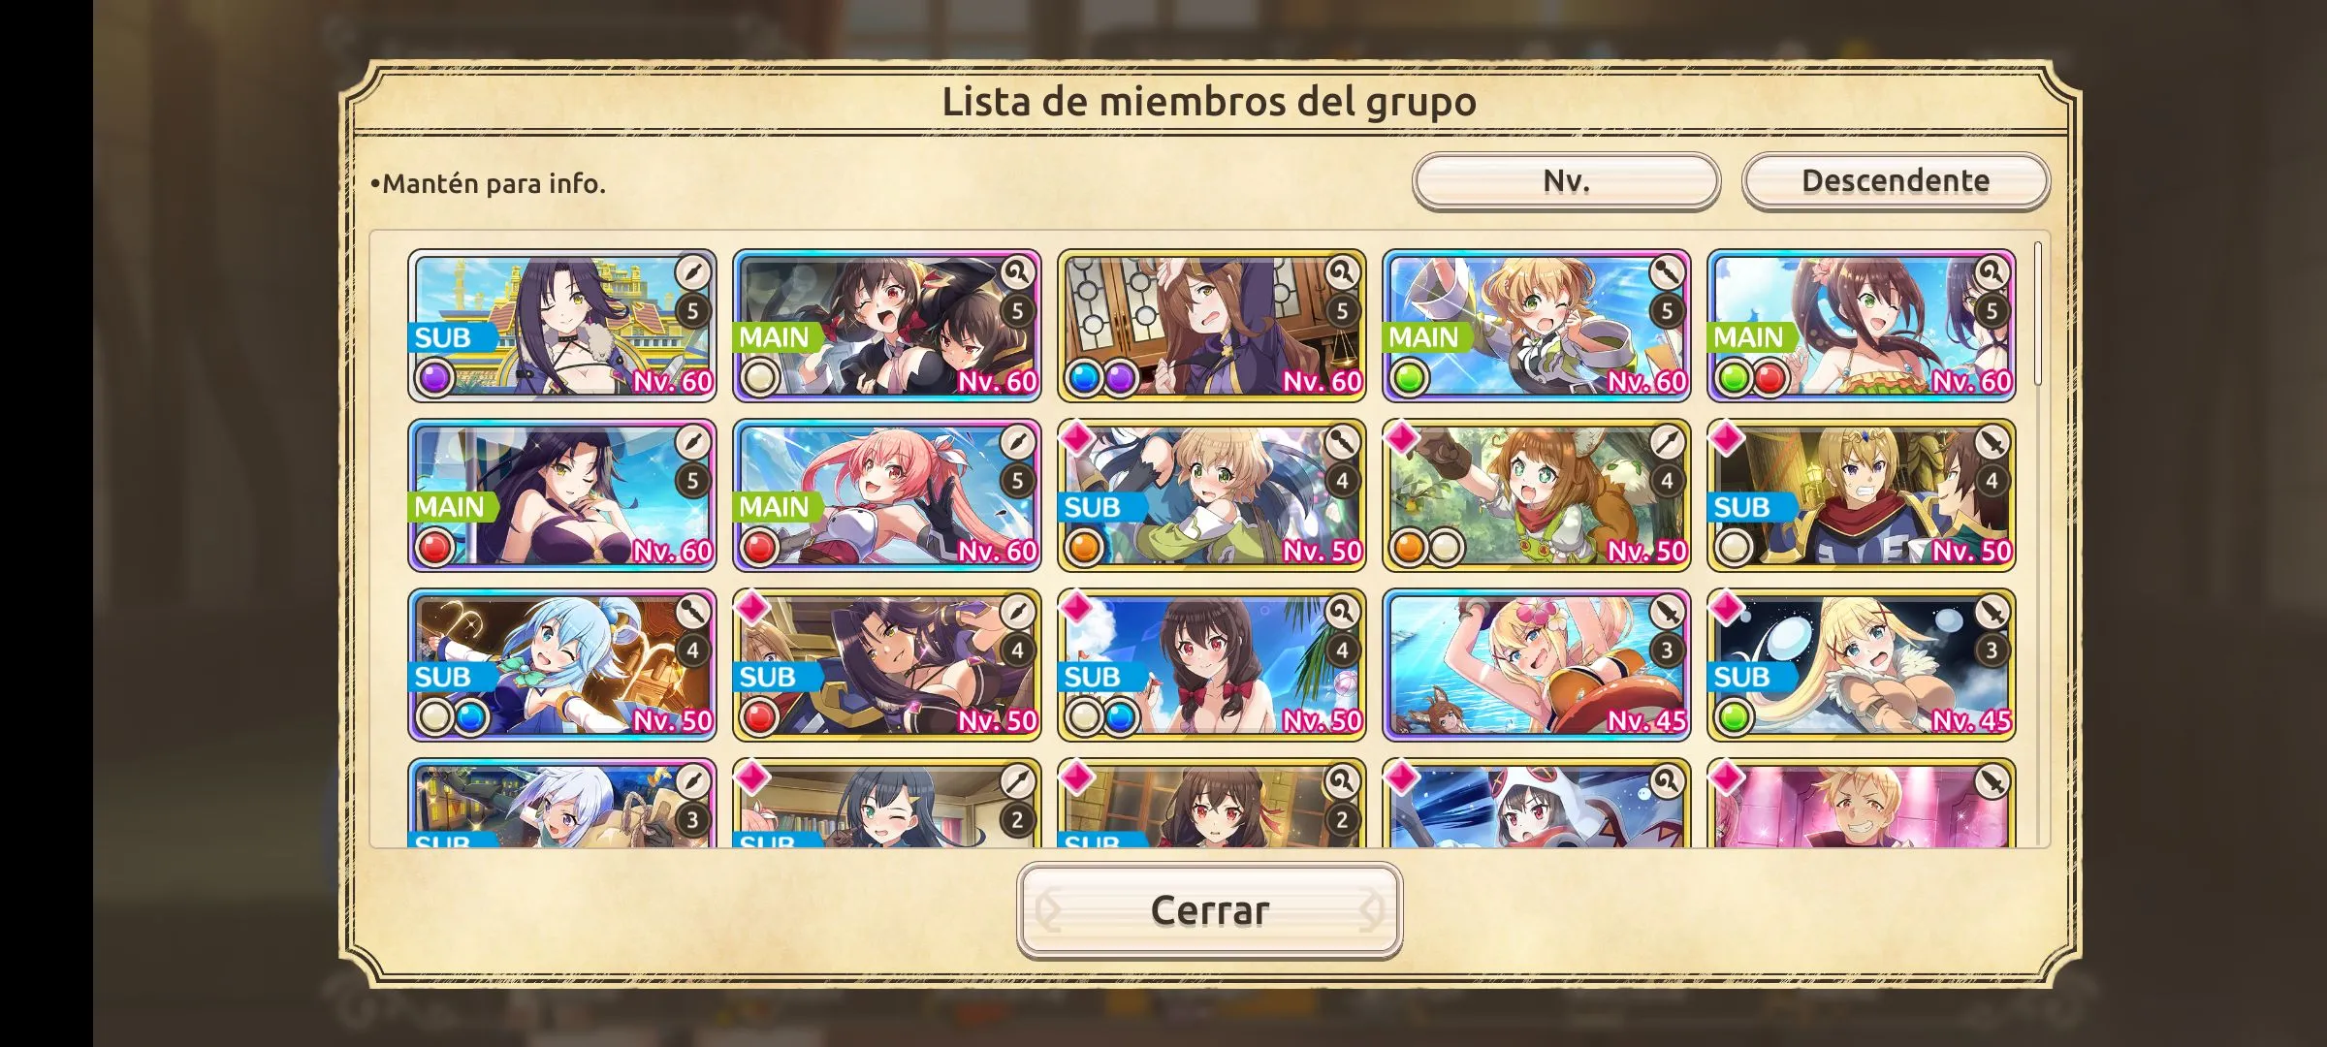Select Aqua's SUB card at Nv. 50
This screenshot has height=1047, width=2327.
pyautogui.click(x=562, y=665)
